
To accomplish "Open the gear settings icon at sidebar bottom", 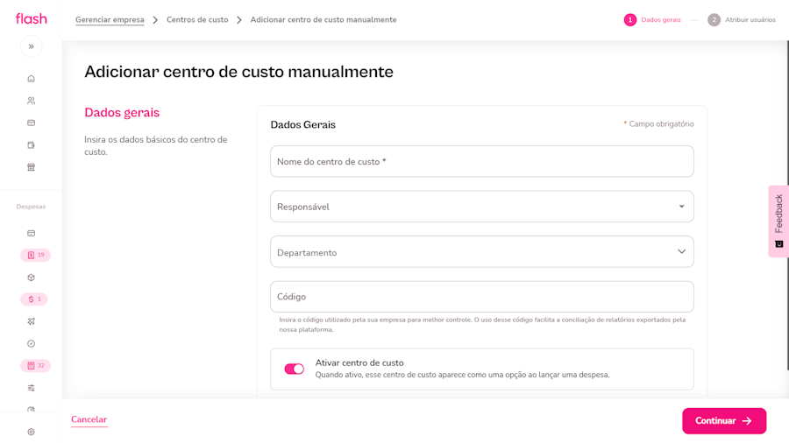I will coord(32,432).
